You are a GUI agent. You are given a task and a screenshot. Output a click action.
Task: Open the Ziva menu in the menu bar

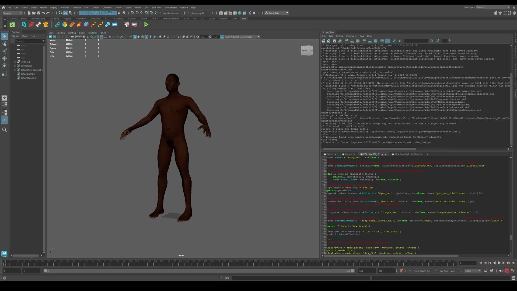tap(146, 7)
